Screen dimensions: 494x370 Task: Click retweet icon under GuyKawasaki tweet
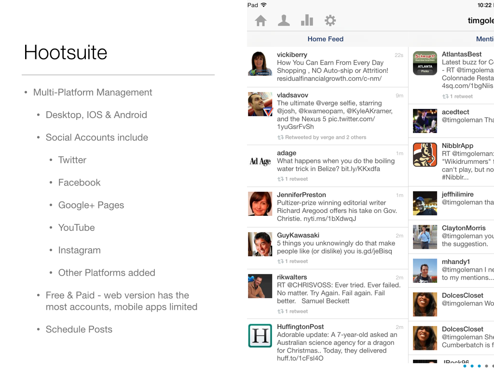pyautogui.click(x=280, y=262)
